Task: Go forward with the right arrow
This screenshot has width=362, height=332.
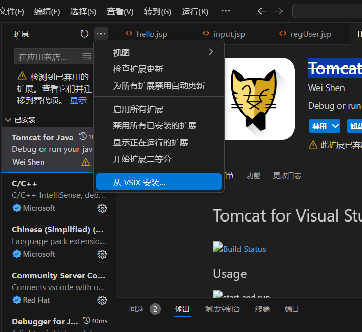Action: (278, 11)
